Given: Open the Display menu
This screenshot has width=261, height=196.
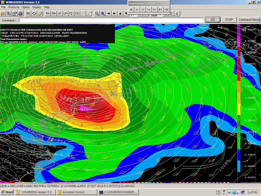Looking at the screenshot, I should pyautogui.click(x=37, y=7).
